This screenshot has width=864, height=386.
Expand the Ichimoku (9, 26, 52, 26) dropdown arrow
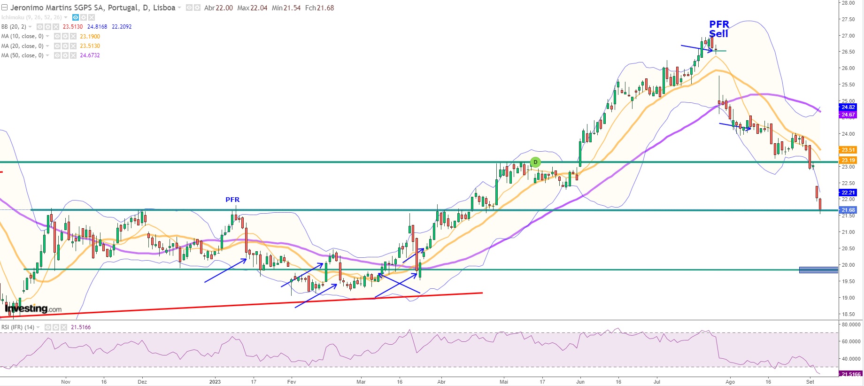pyautogui.click(x=66, y=17)
